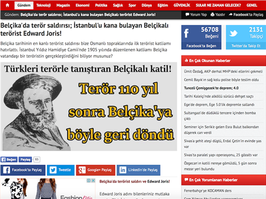Click the Yorum Yap comment link

click(x=196, y=15)
